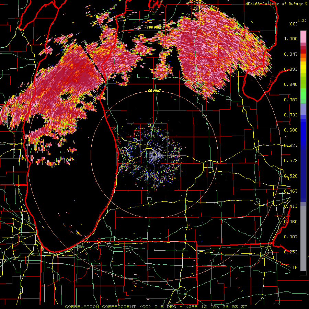
Task: Click the CORRELATION COEFFICIENT (CC) caption text
Action: (x=108, y=307)
